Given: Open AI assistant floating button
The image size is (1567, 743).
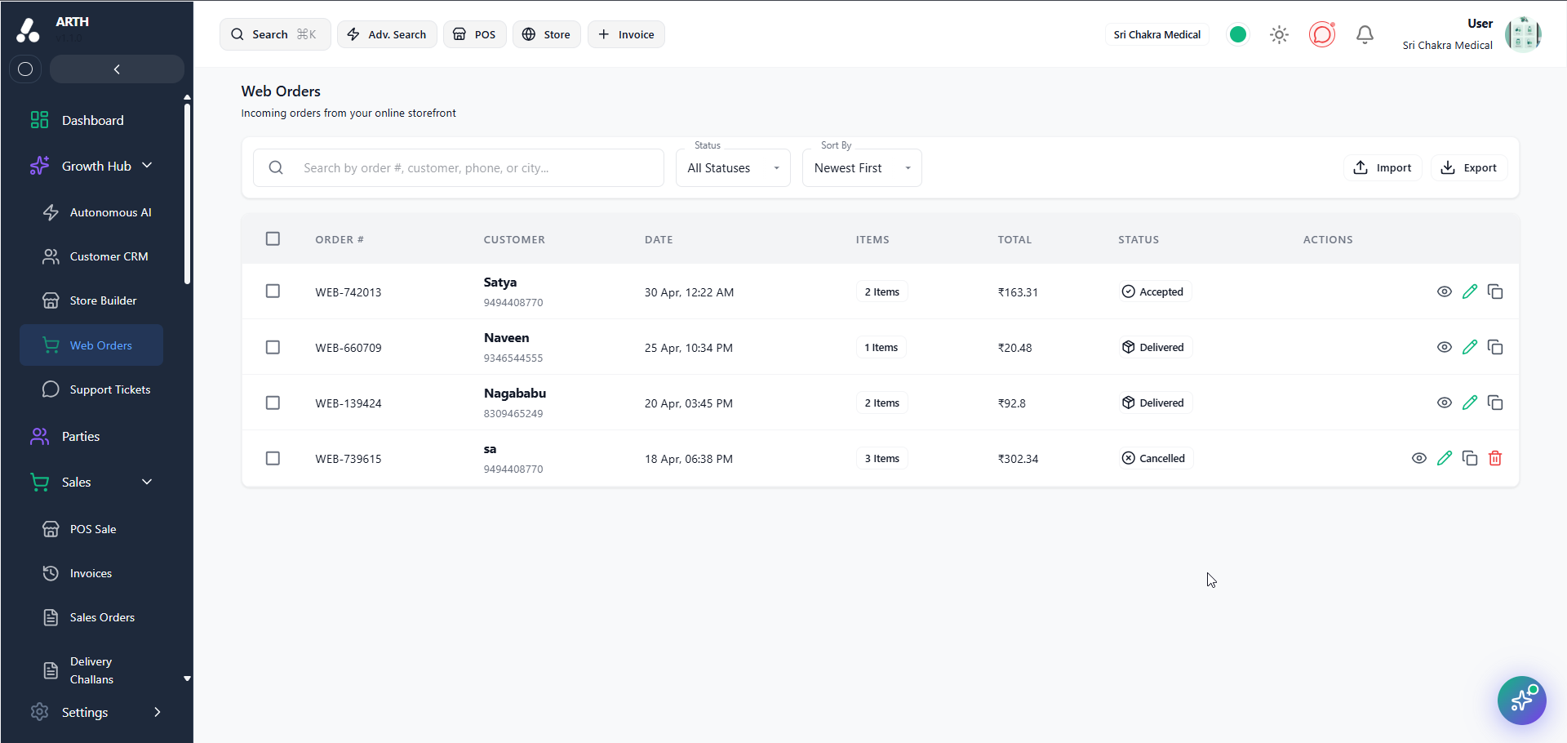Looking at the screenshot, I should click(x=1521, y=701).
